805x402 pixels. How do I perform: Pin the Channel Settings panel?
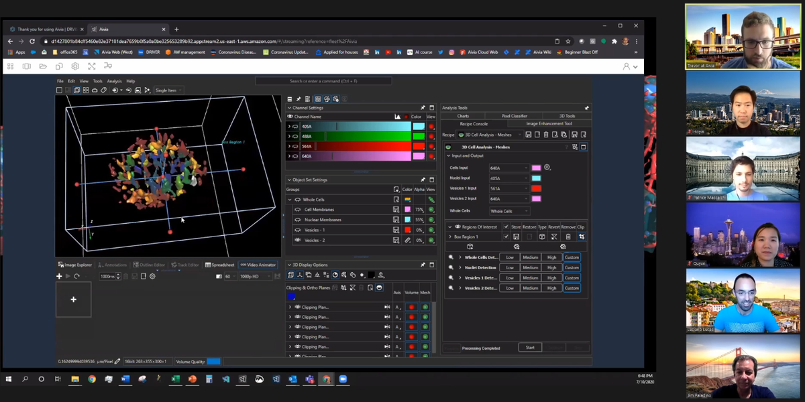click(423, 107)
